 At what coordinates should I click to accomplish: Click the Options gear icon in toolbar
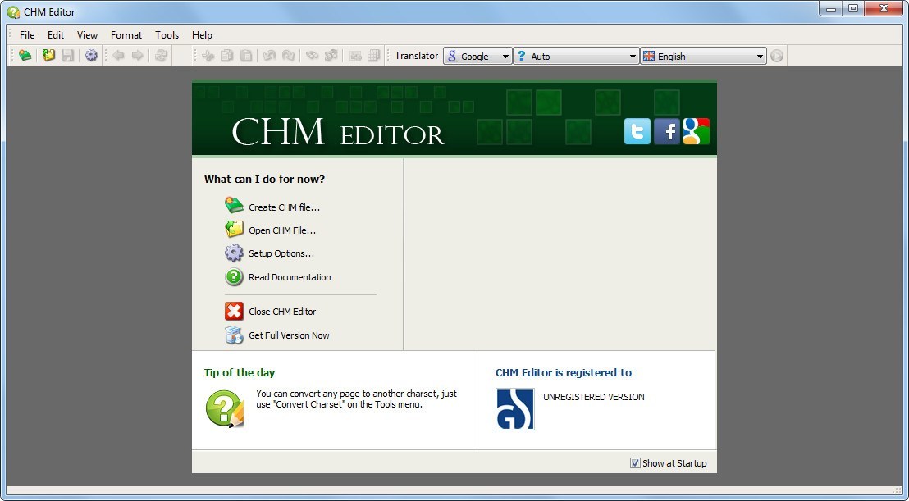click(92, 56)
